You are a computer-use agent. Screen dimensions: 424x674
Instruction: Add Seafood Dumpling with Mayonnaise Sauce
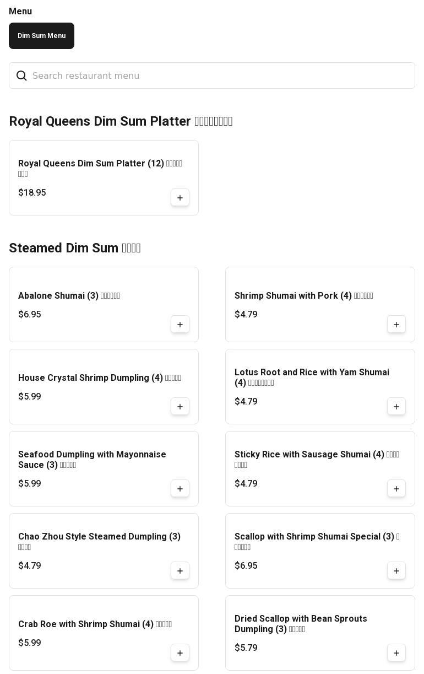[x=180, y=489]
